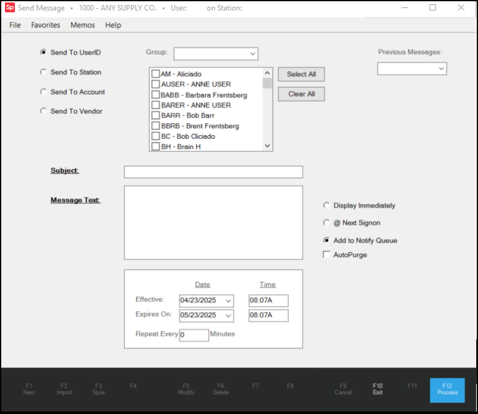Image resolution: width=478 pixels, height=414 pixels.
Task: Click the Subject label
Action: (65, 171)
